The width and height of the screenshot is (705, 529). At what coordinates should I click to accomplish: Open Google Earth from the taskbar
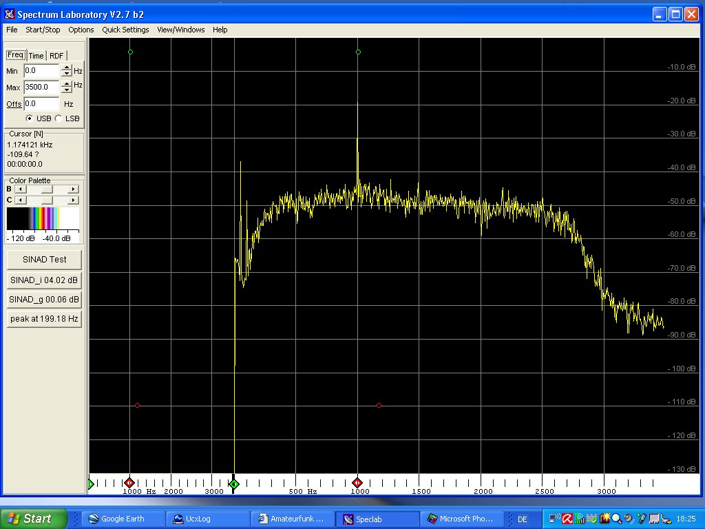click(x=123, y=519)
